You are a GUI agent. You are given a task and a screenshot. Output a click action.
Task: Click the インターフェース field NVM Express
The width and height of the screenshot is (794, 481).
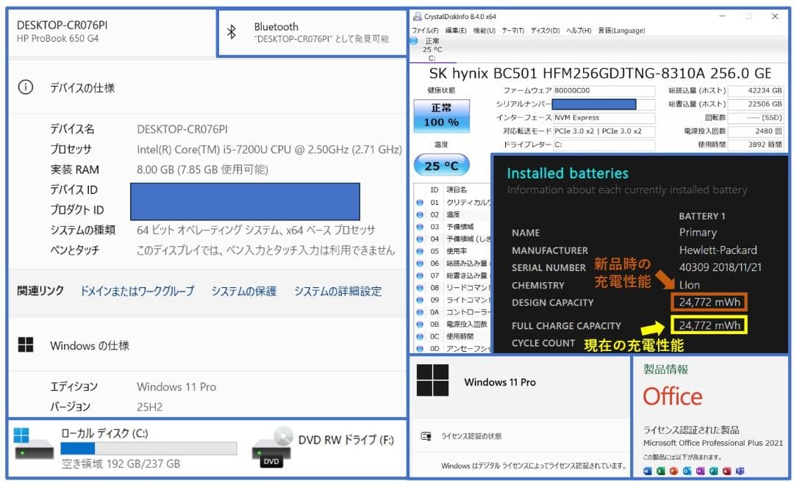click(604, 117)
